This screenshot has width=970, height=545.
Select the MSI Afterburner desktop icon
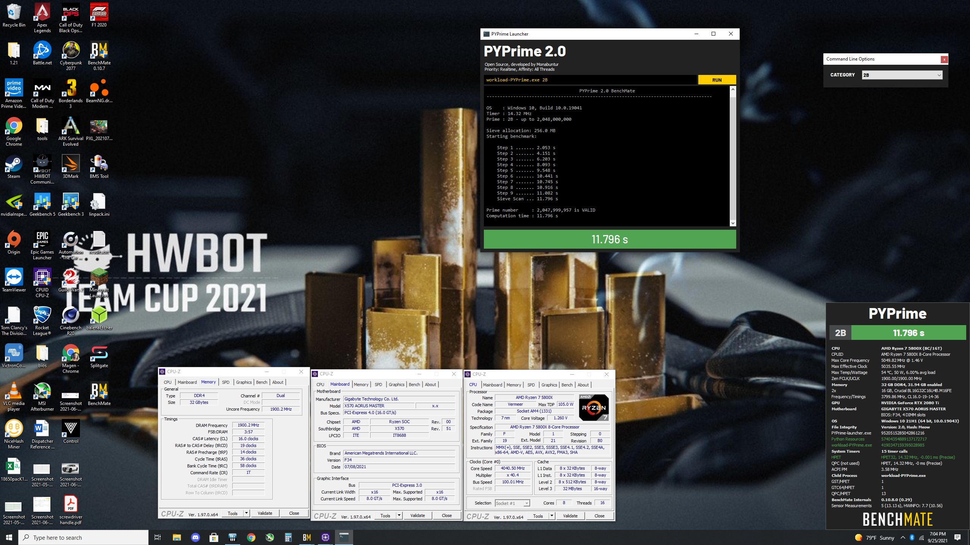click(x=42, y=397)
